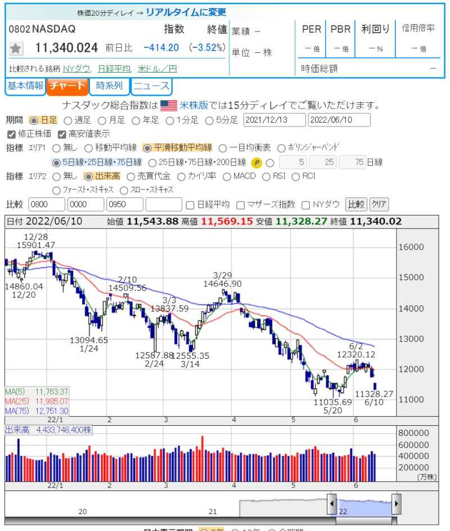Select 売買代金 indicator
This screenshot has width=450, height=531.
pos(130,177)
